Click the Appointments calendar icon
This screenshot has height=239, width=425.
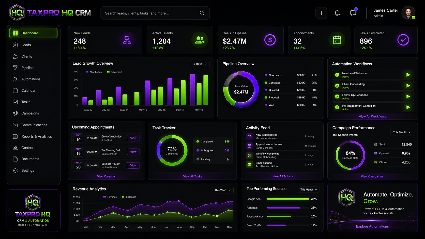pos(337,40)
